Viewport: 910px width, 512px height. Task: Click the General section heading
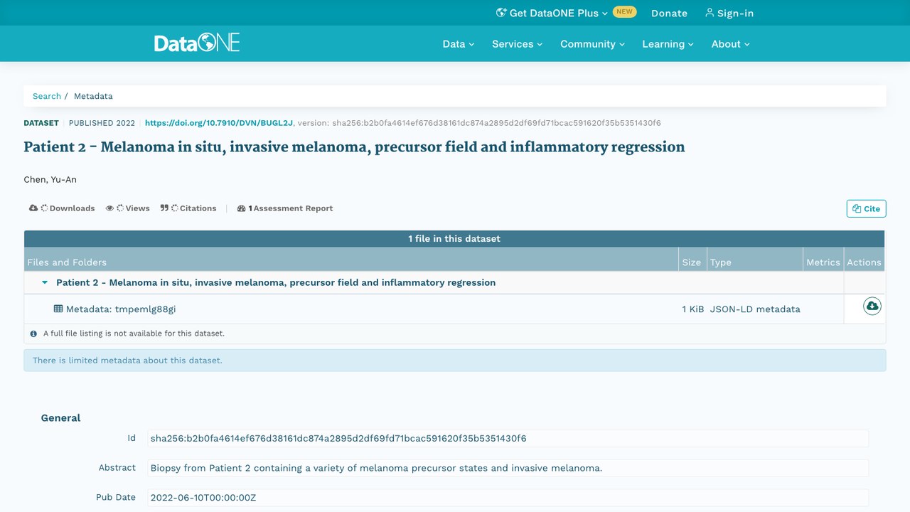[x=61, y=418]
